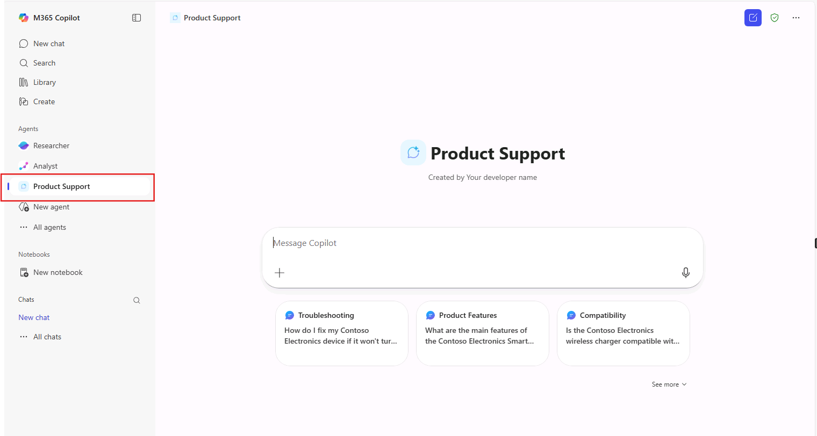The width and height of the screenshot is (817, 436).
Task: Click the Compatibility card chat icon
Action: pos(571,315)
